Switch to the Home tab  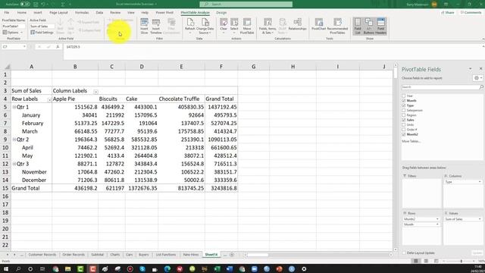coord(22,13)
